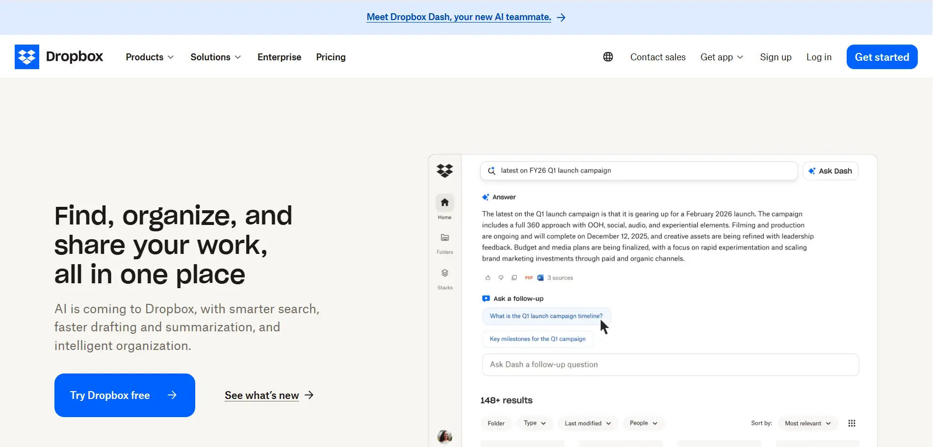
Task: Select the Home icon in Dash sidebar
Action: [x=444, y=202]
